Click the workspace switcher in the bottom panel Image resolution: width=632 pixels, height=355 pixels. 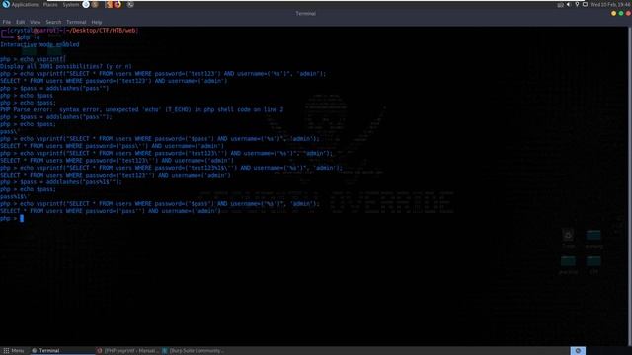tap(578, 351)
